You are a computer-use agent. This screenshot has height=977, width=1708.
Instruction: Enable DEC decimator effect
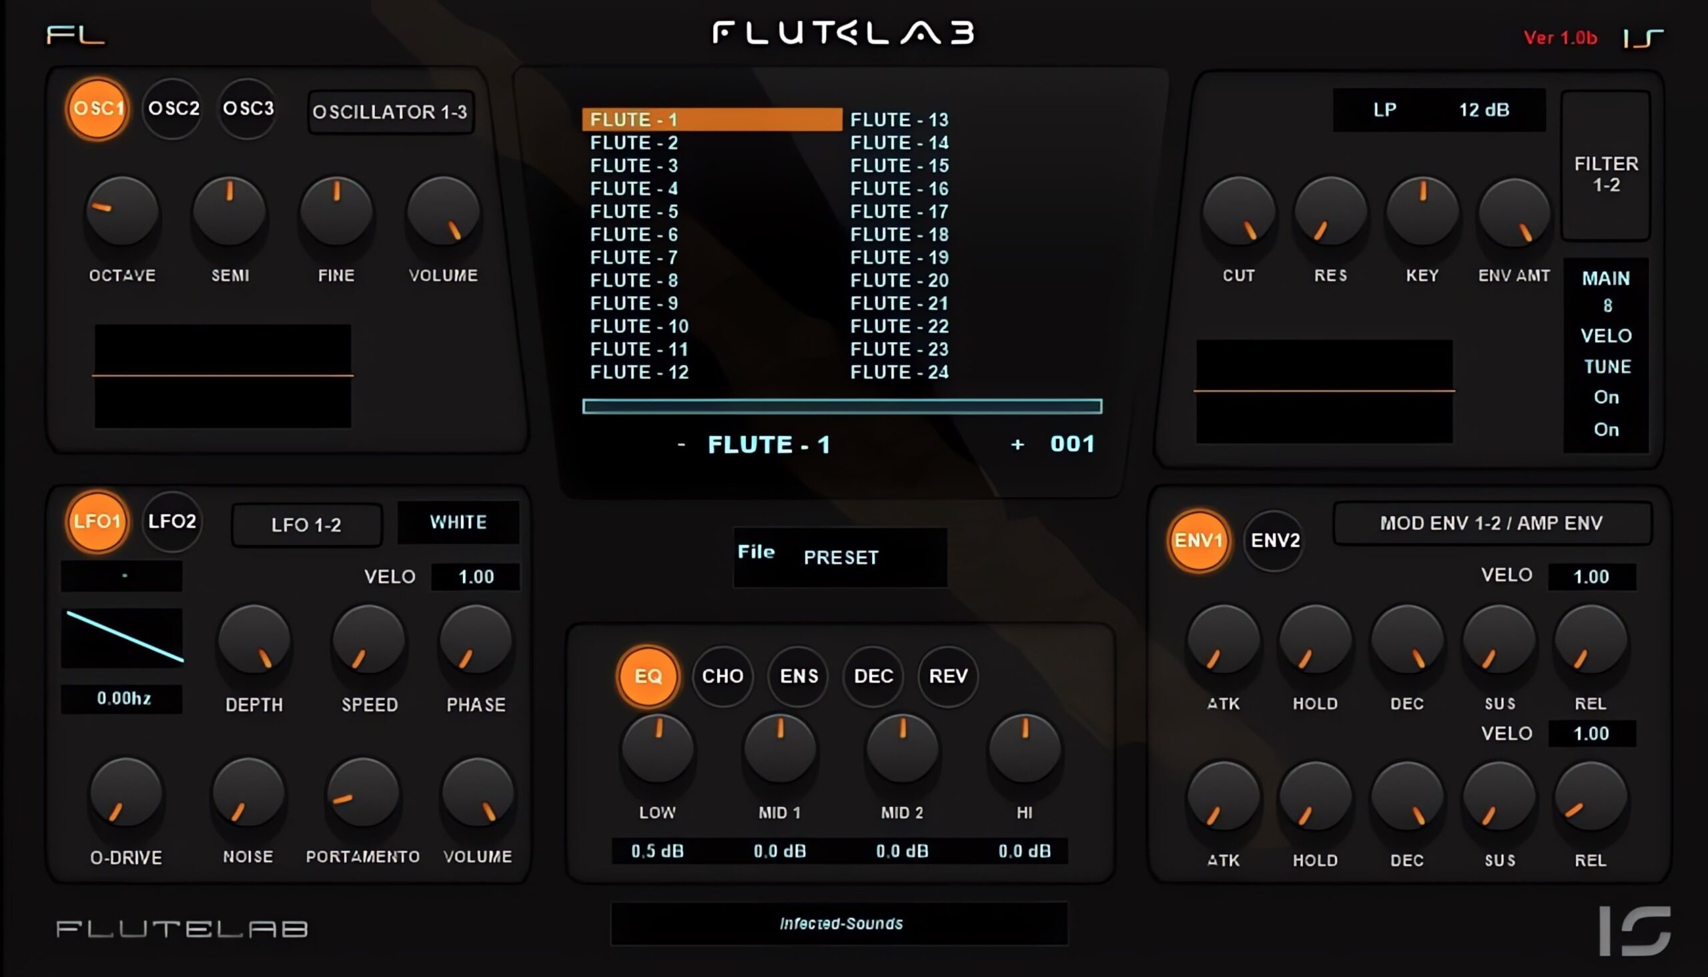pyautogui.click(x=873, y=676)
